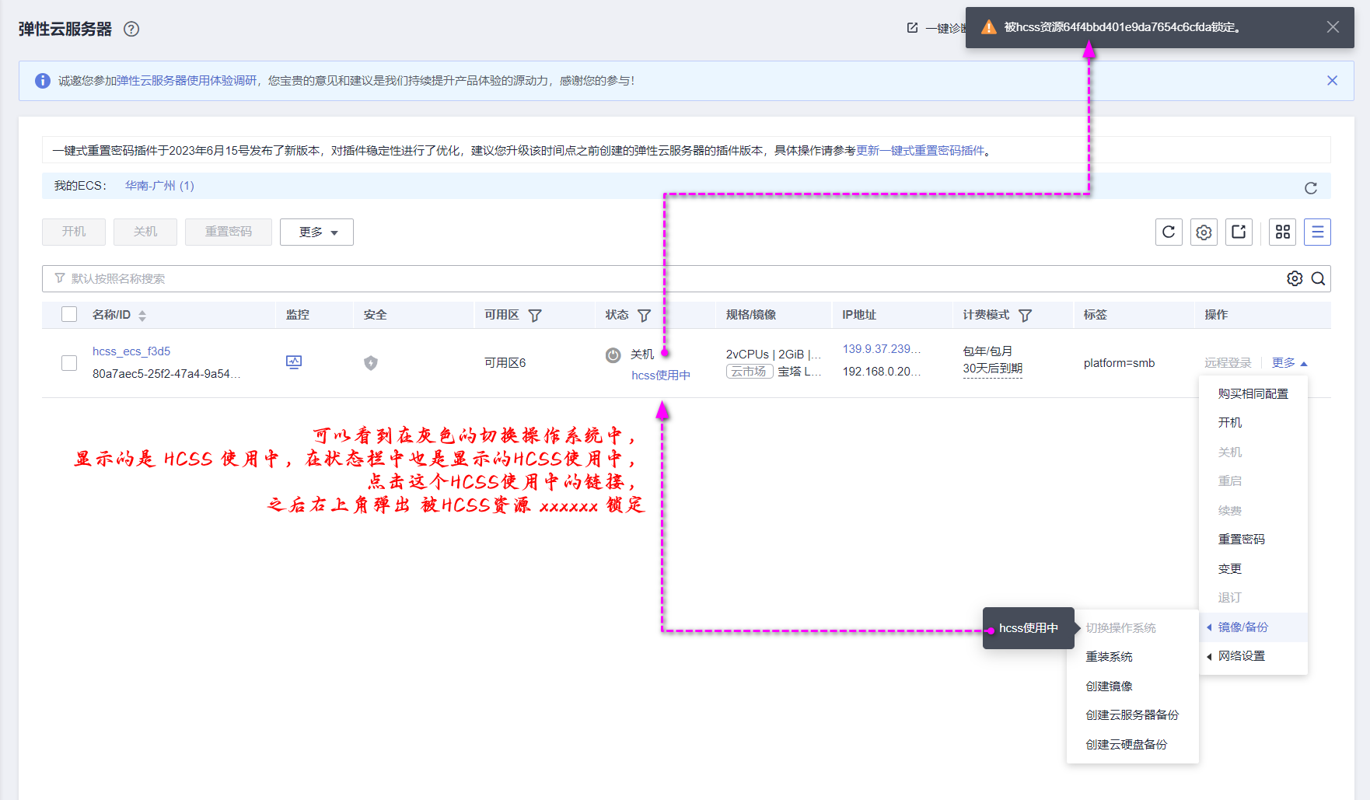Click the 关机 toolbar button
Viewport: 1370px width, 800px height.
(145, 232)
